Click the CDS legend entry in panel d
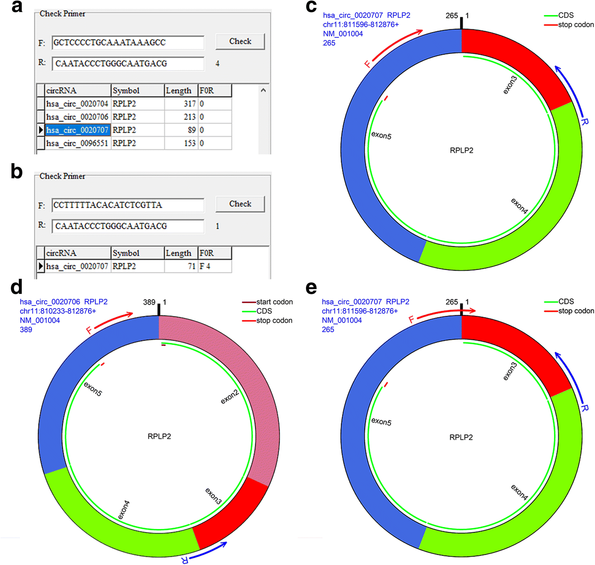 257,311
